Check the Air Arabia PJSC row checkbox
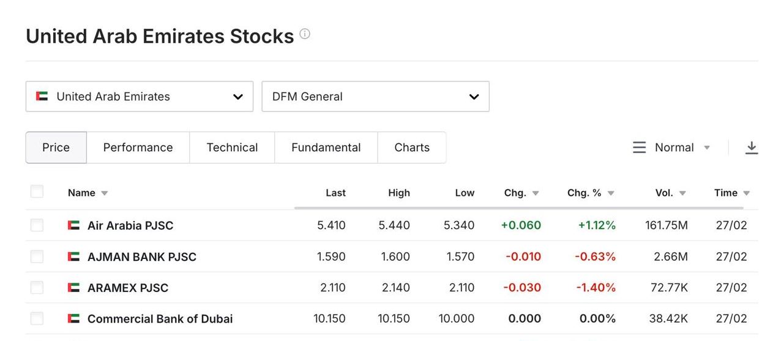The image size is (781, 341). [37, 225]
